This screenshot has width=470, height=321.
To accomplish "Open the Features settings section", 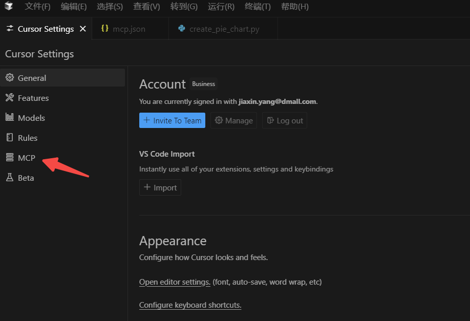I will [x=62, y=98].
